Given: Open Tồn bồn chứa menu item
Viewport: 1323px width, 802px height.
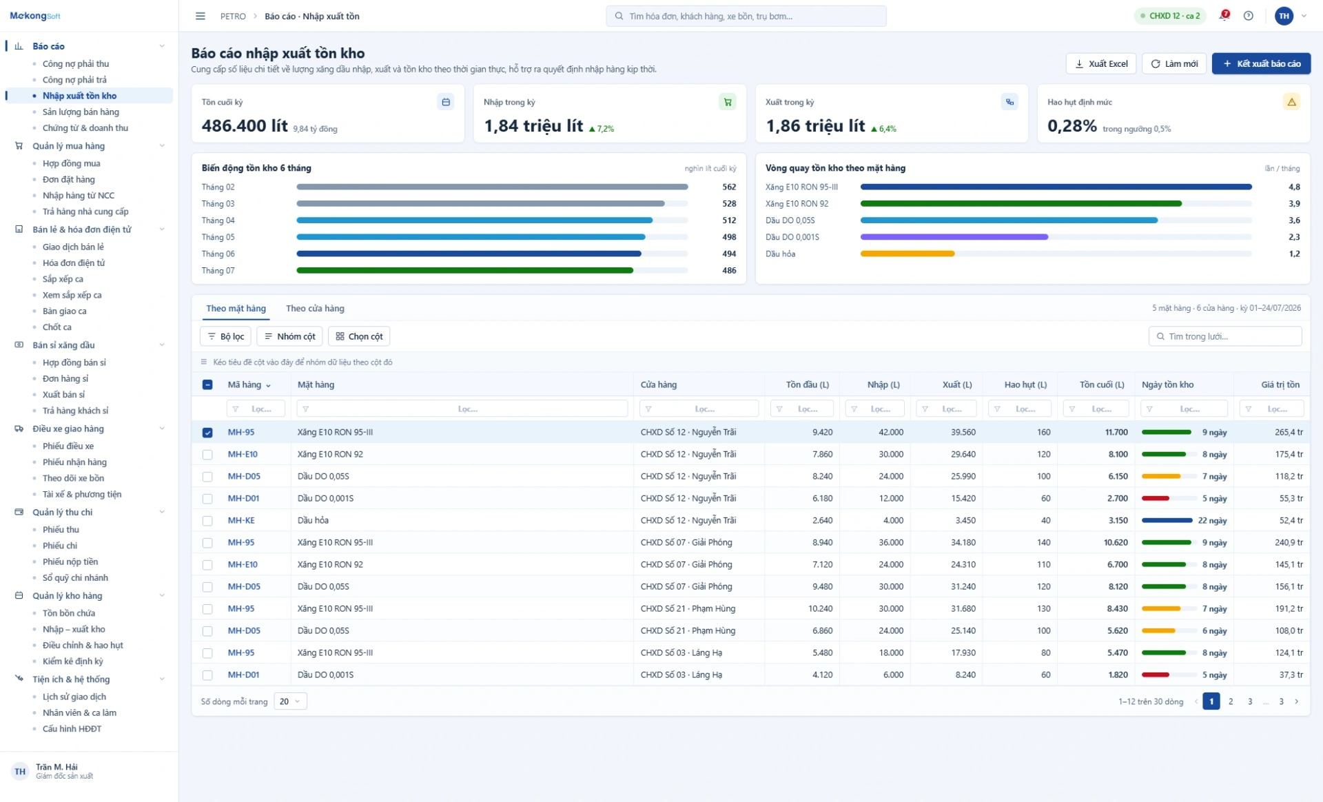Looking at the screenshot, I should coord(69,613).
